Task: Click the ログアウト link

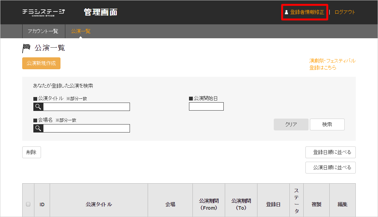Action: [345, 12]
